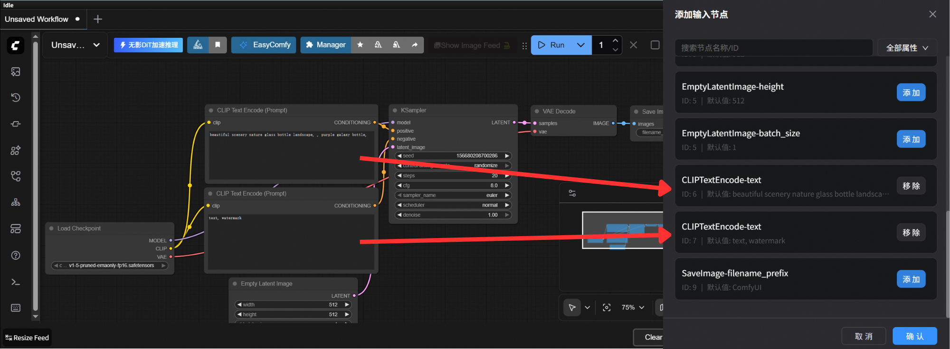Select the Unsaved Workflow tab

(37, 19)
